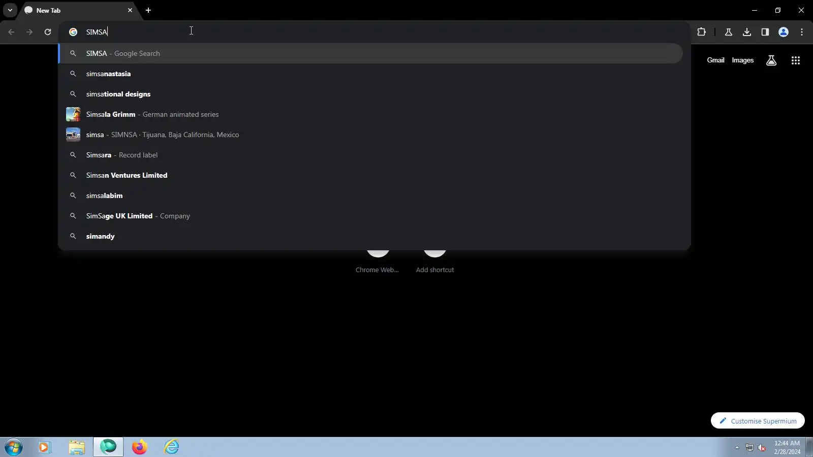Open the Windows Start menu orb
The image size is (813, 457).
(x=14, y=447)
